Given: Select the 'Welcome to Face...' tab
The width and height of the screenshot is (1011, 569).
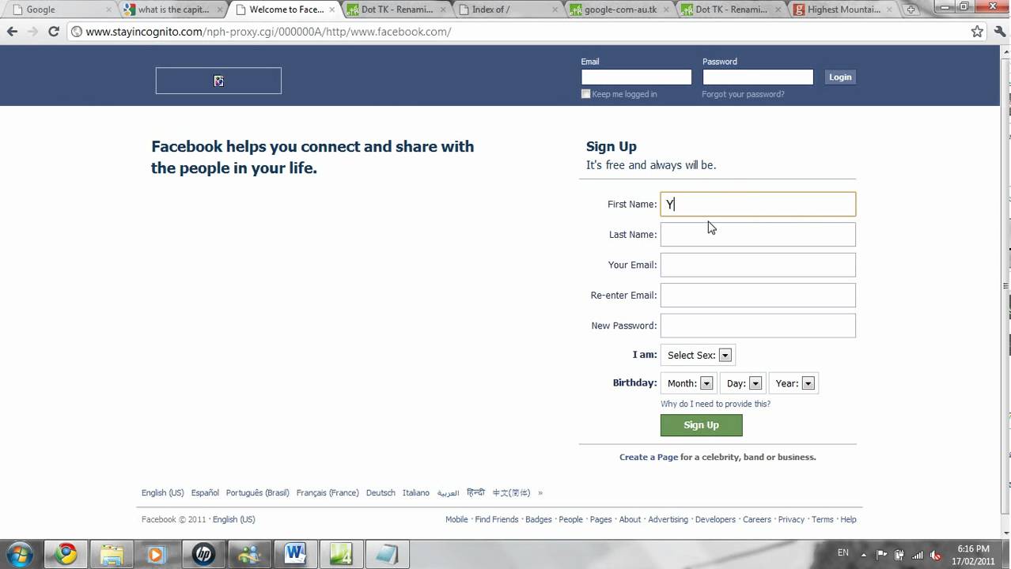Looking at the screenshot, I should [x=285, y=10].
